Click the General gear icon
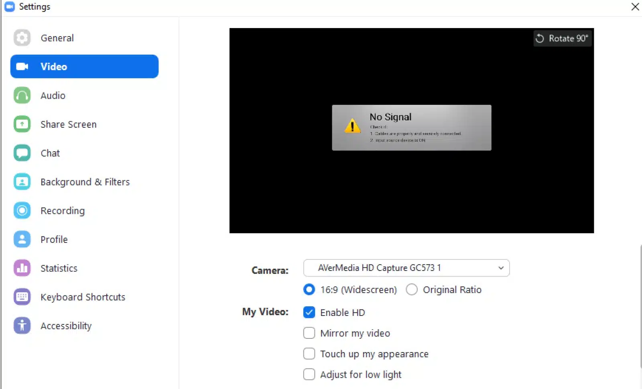The width and height of the screenshot is (642, 389). [22, 38]
